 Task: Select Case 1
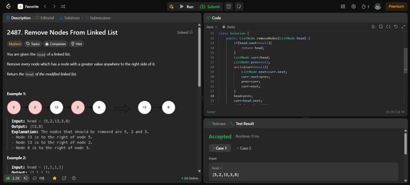tap(220, 148)
